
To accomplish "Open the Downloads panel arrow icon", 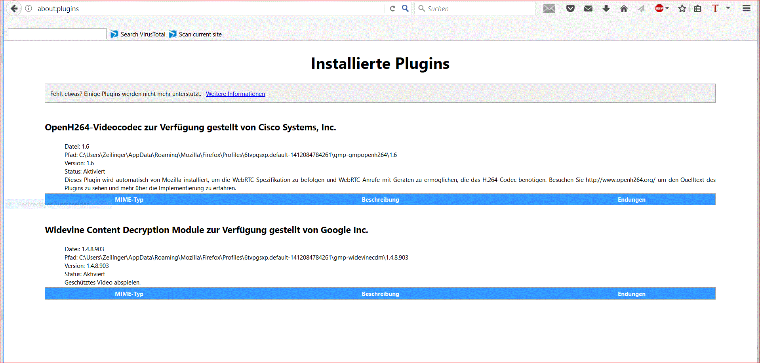I will pyautogui.click(x=606, y=8).
